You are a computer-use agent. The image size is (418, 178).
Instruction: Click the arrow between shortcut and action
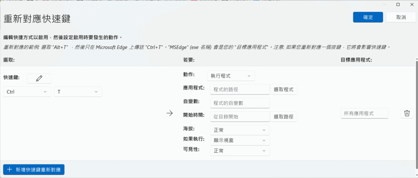(170, 113)
